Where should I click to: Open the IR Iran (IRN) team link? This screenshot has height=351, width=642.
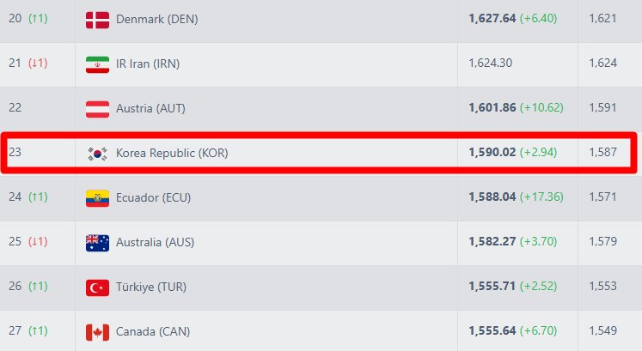tap(148, 64)
